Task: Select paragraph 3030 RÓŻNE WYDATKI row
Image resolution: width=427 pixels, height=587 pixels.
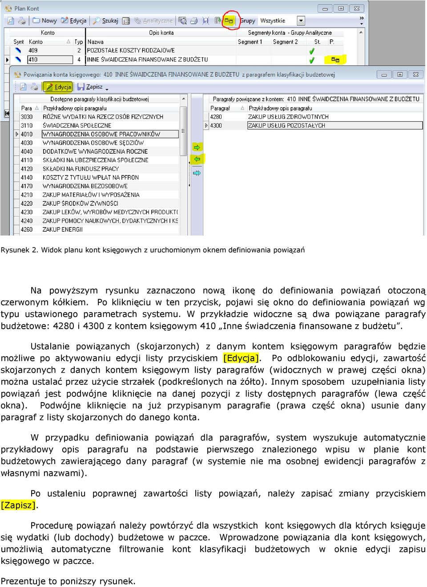Action: pyautogui.click(x=99, y=117)
